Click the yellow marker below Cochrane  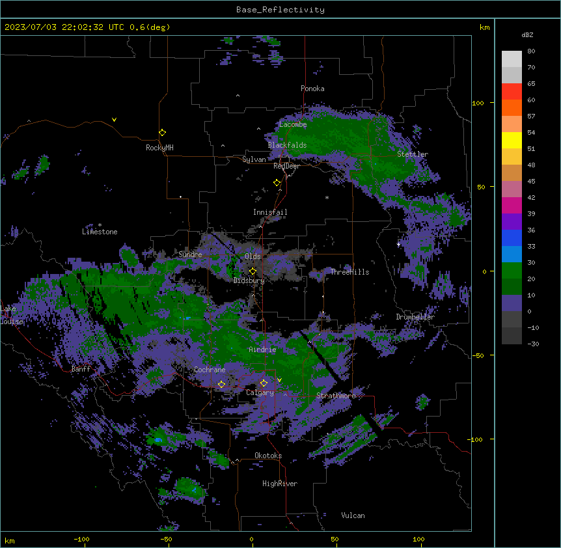(x=221, y=384)
